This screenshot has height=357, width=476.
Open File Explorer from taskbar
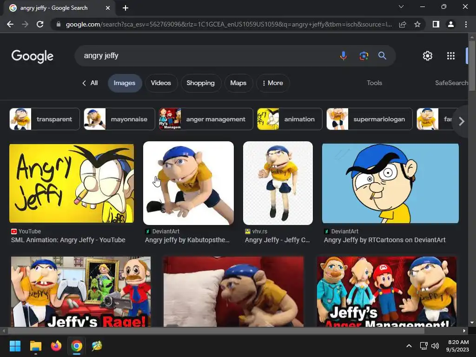(x=35, y=346)
